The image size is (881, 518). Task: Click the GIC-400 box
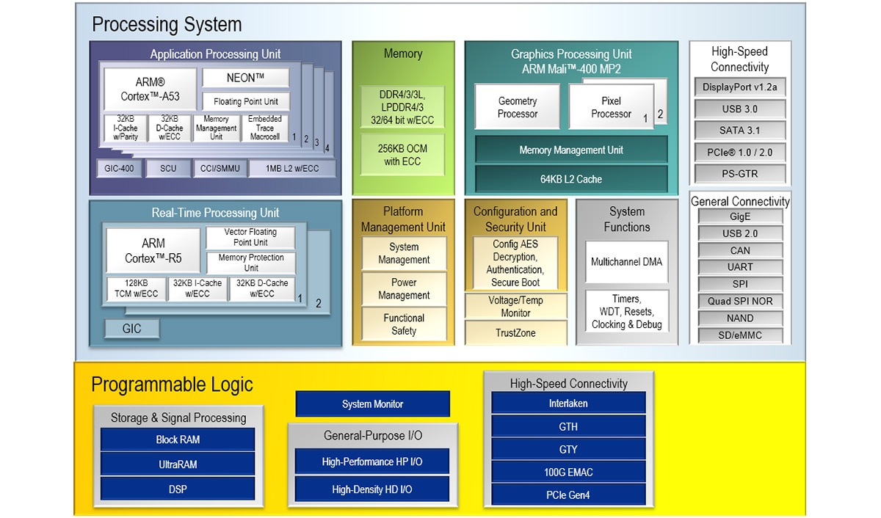click(x=119, y=169)
